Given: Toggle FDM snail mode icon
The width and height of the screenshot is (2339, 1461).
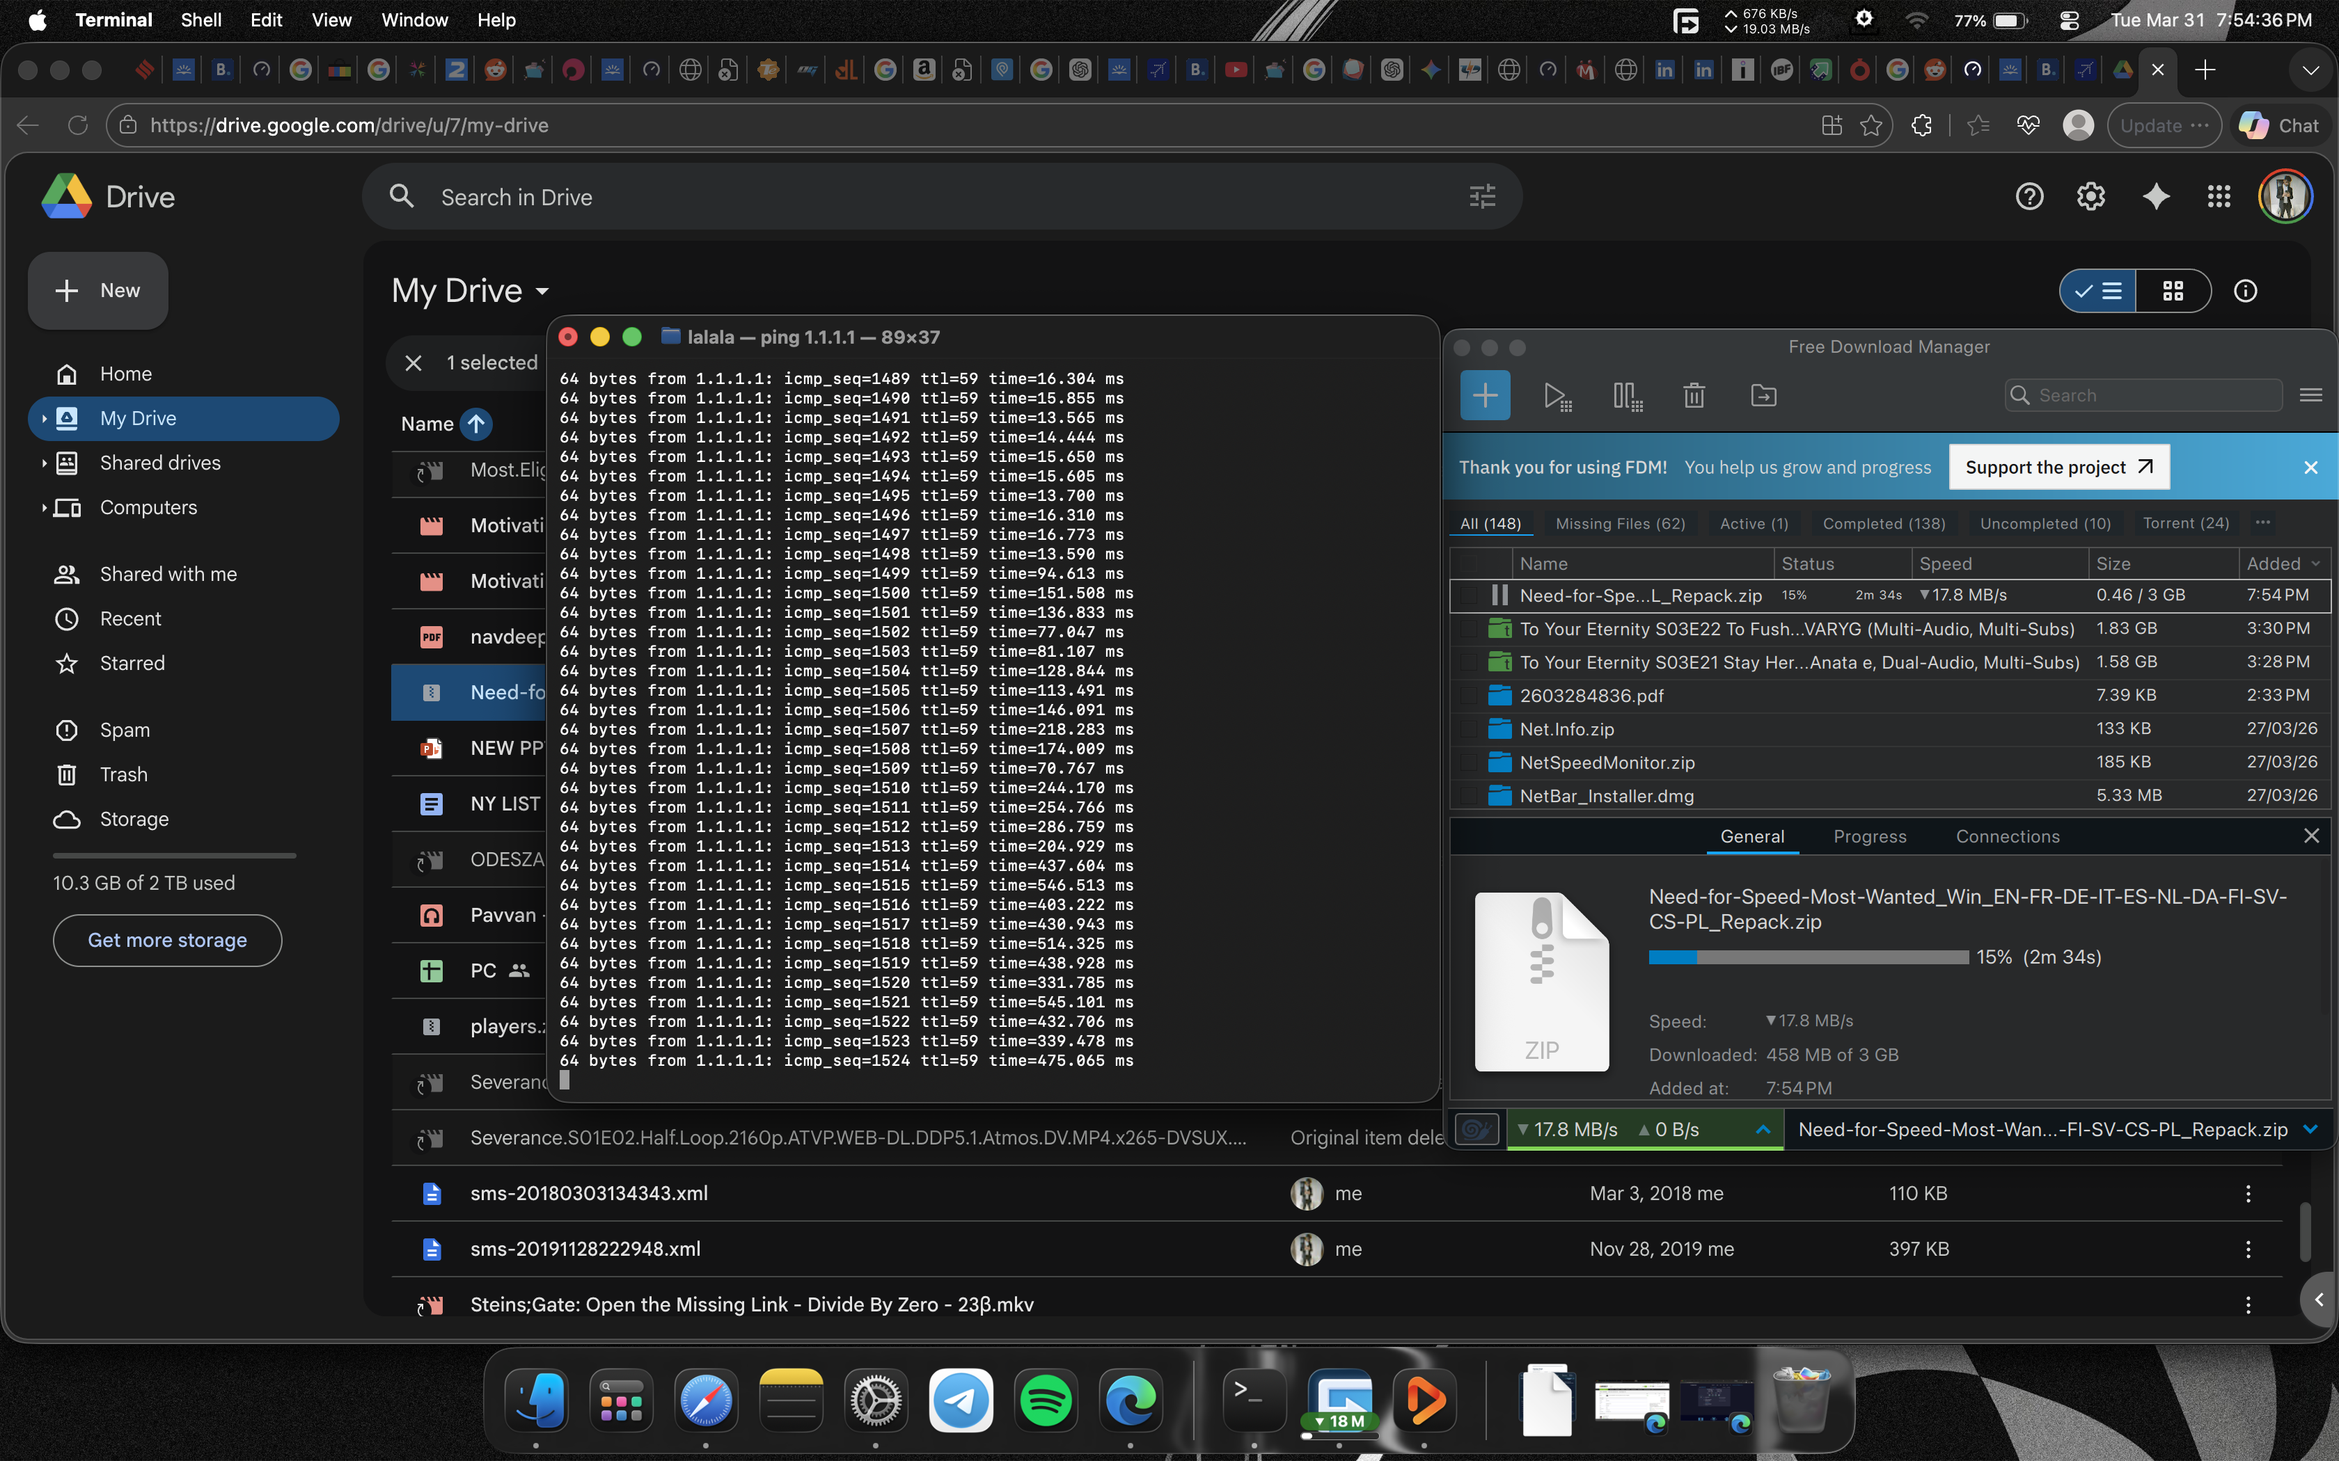Looking at the screenshot, I should [1476, 1128].
